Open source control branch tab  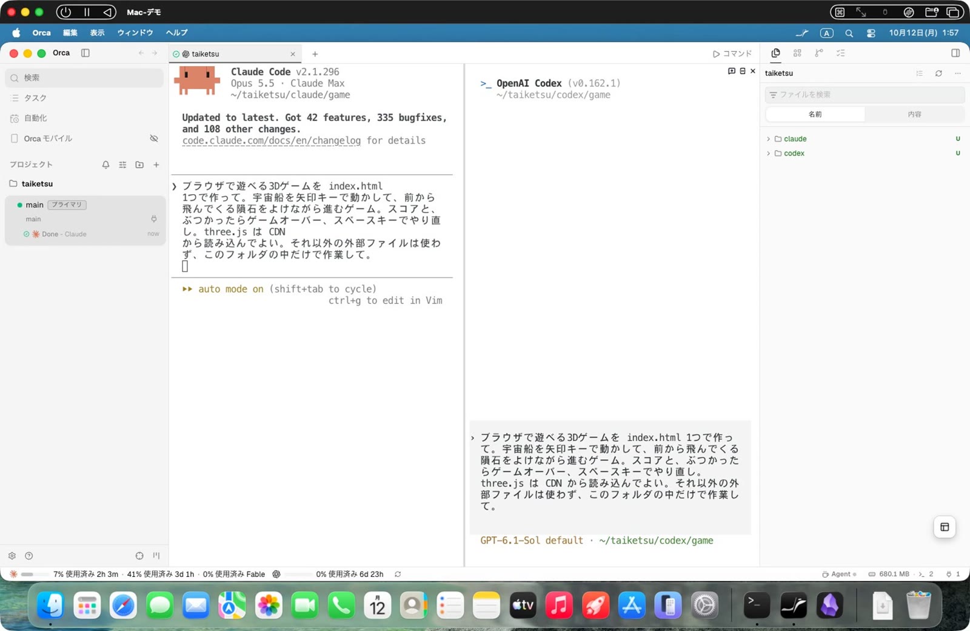[x=819, y=53]
